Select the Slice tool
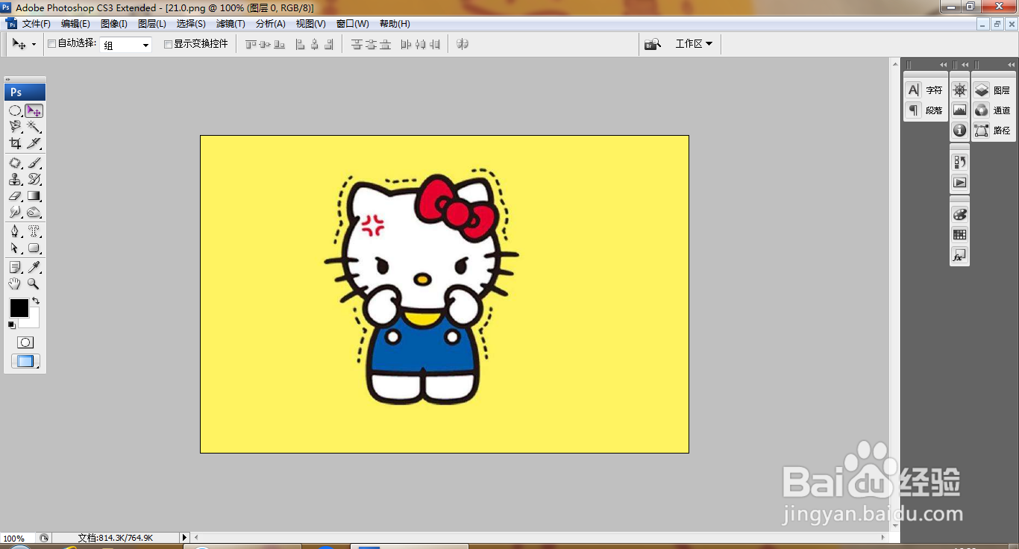Screen dimensions: 1019x549 click(x=34, y=143)
